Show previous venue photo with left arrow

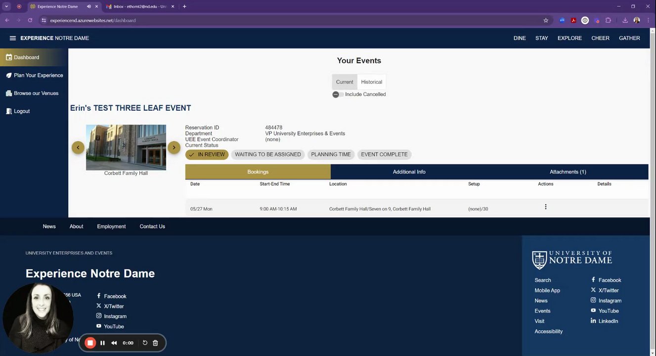tap(78, 147)
